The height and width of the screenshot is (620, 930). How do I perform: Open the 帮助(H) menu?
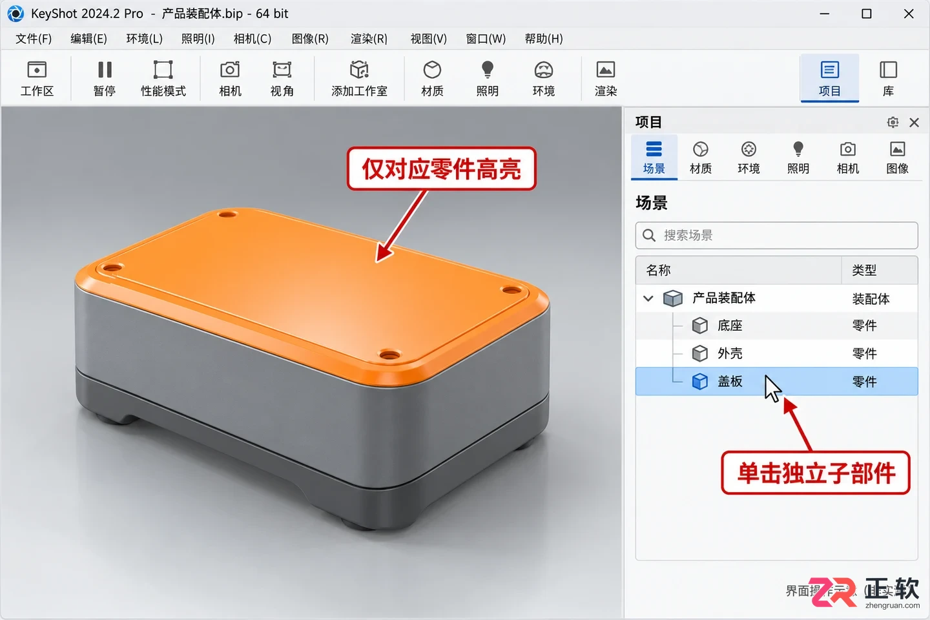coord(544,39)
